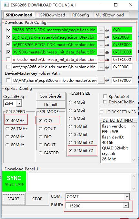This screenshot has height=219, width=139.
Task: Choose 16Mbit flash size
Action: coord(78,126)
